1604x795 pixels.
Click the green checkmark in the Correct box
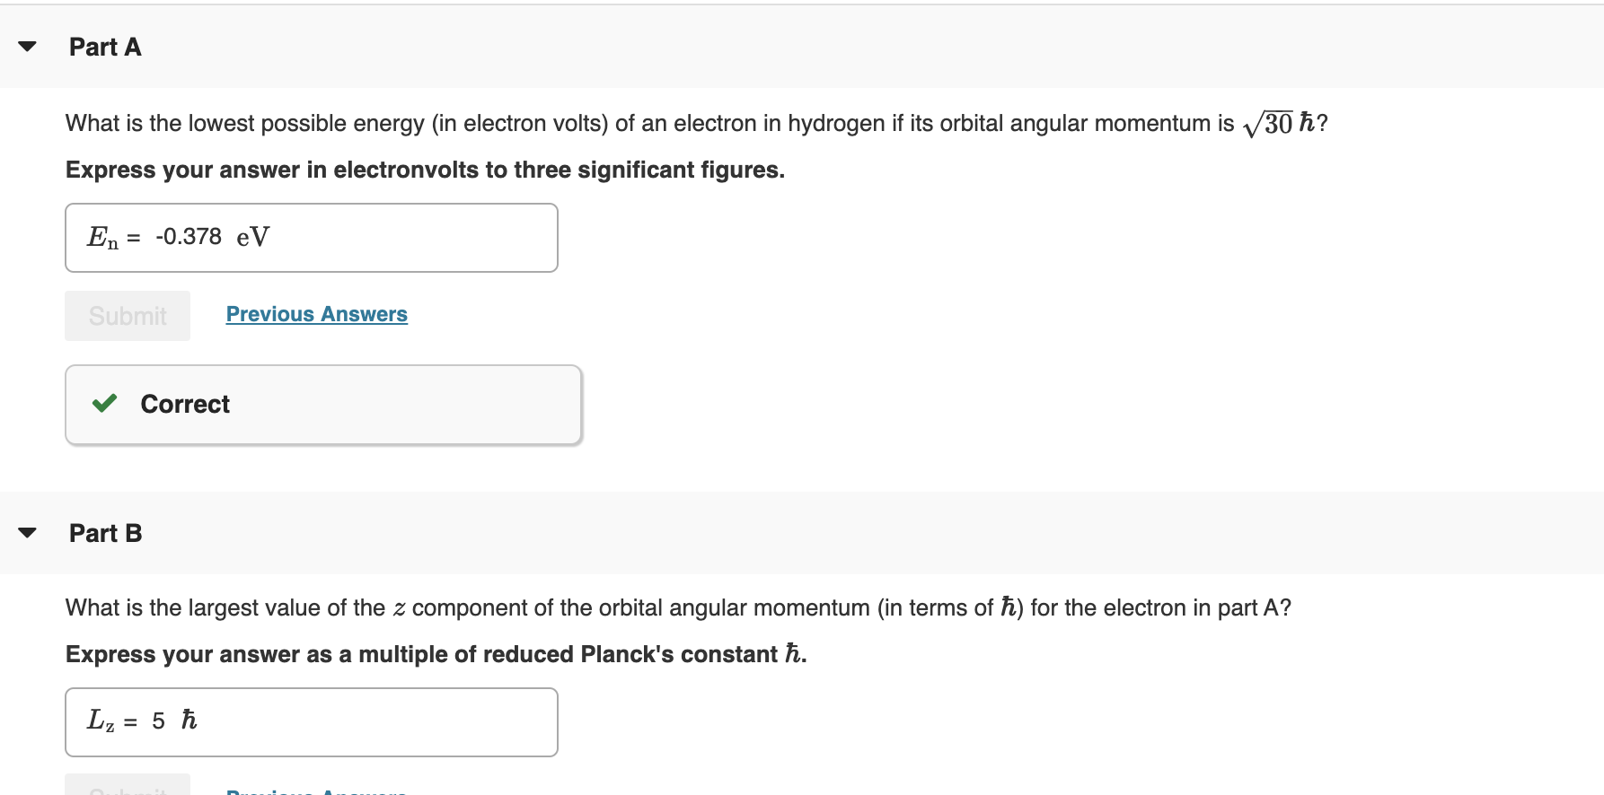104,404
